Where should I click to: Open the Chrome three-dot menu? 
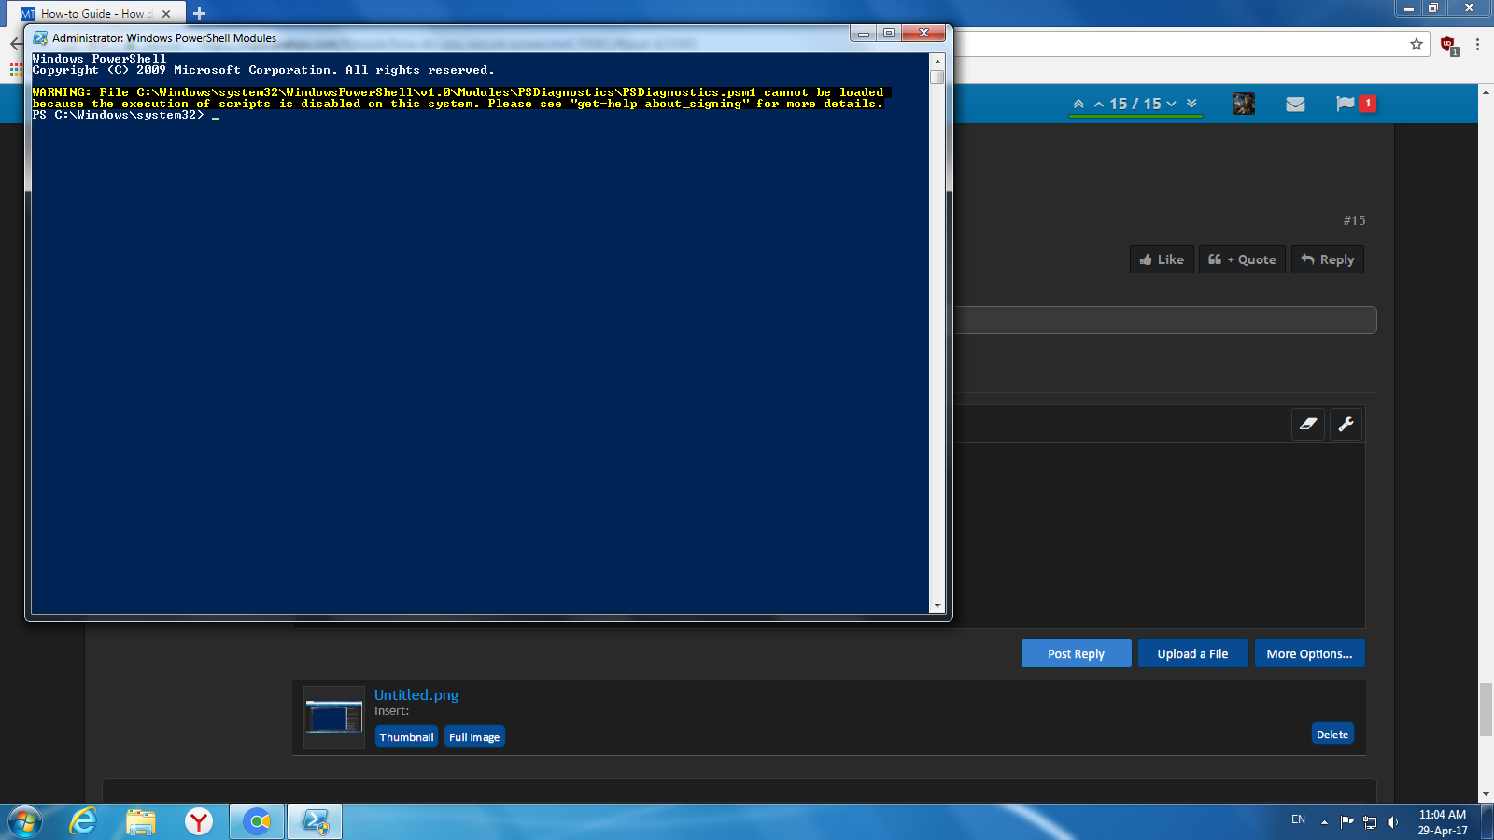click(x=1477, y=44)
